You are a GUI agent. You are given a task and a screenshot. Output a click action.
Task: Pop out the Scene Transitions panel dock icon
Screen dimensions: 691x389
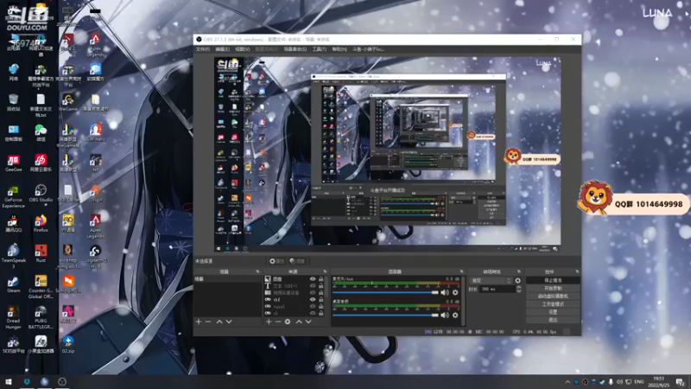519,271
